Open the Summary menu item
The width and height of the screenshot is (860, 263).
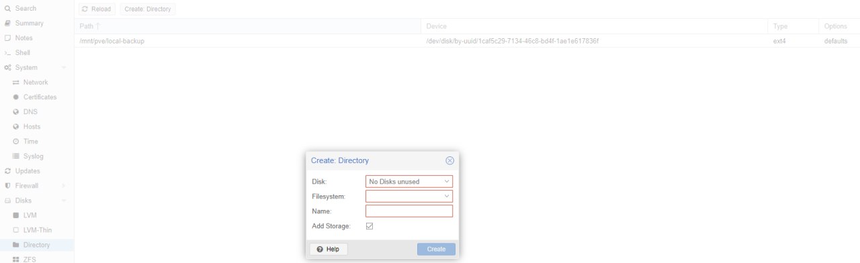click(37, 23)
